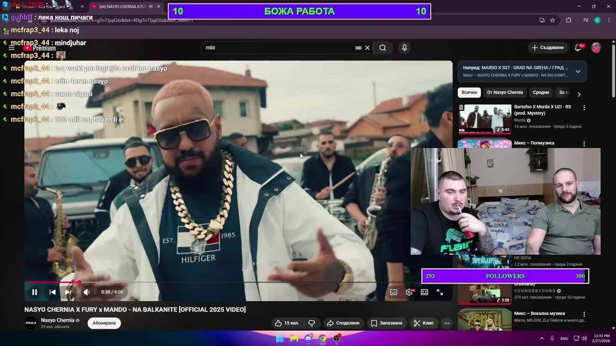This screenshot has width=616, height=346.
Task: Dislike the video with the thumbs down
Action: (x=311, y=323)
